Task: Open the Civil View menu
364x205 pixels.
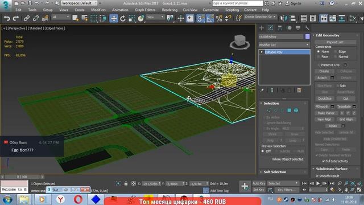Action: coord(190,10)
